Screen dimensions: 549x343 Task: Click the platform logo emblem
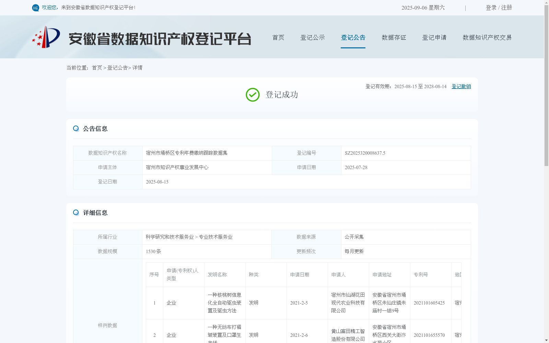[46, 37]
